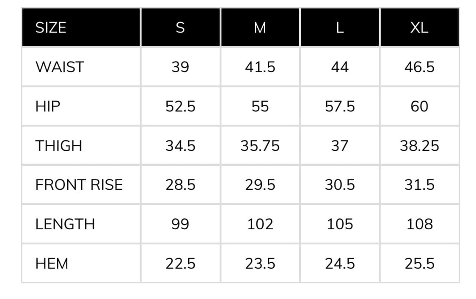Select the S size column header

180,28
